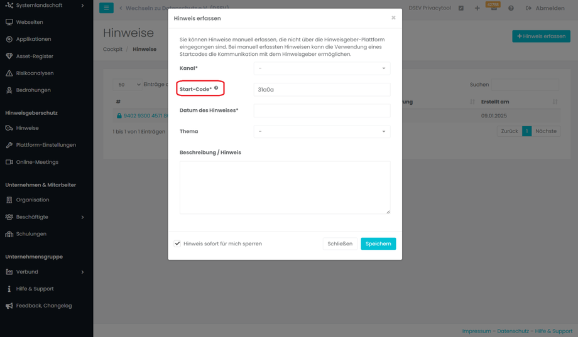578x337 pixels.
Task: Click the Start-Code help question mark icon
Action: coord(216,88)
